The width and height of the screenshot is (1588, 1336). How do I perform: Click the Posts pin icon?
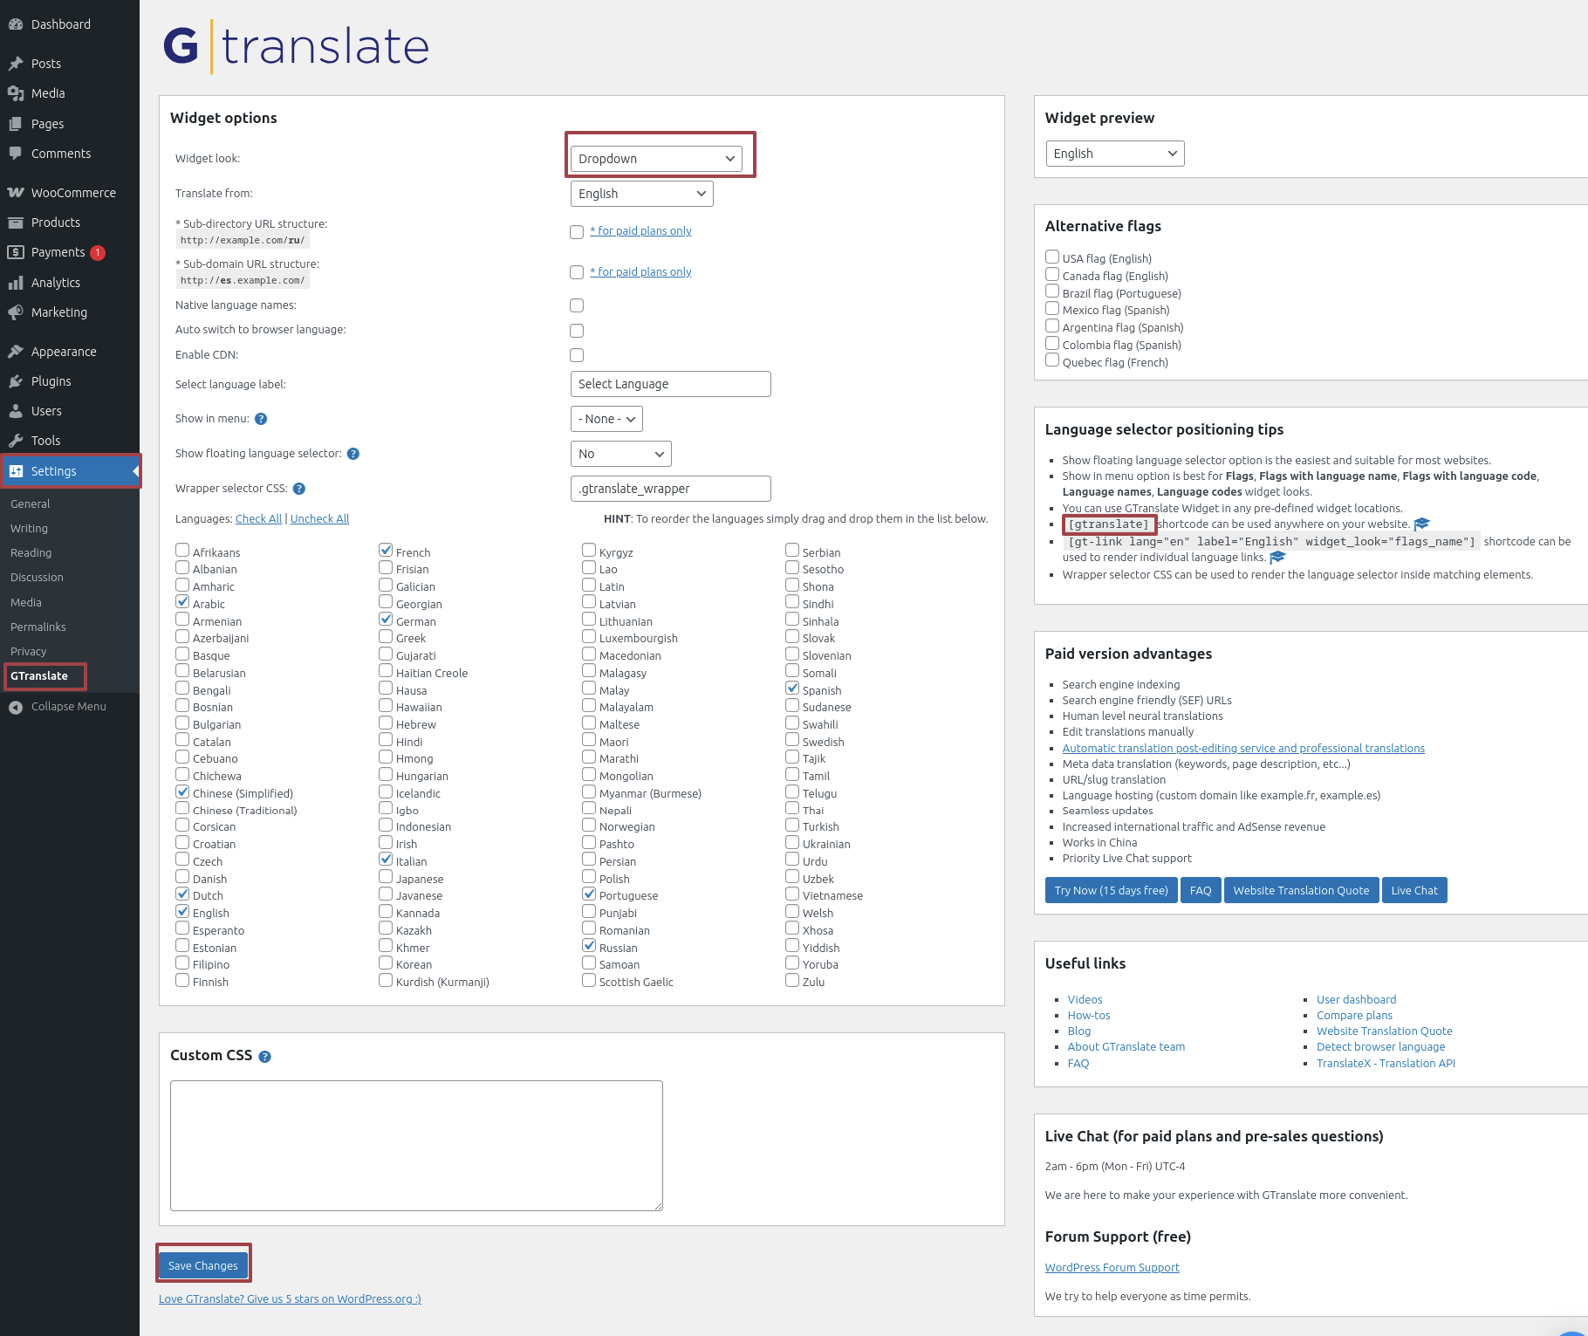point(16,64)
